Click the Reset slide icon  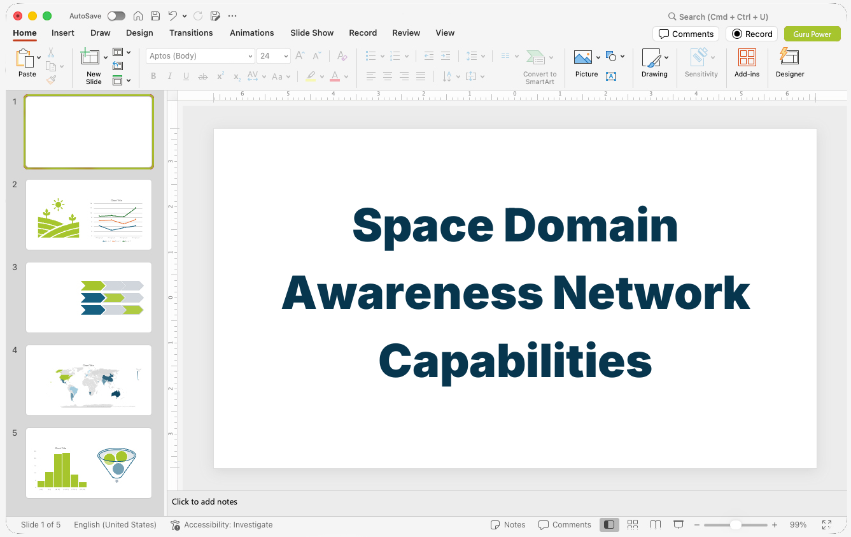pyautogui.click(x=118, y=66)
